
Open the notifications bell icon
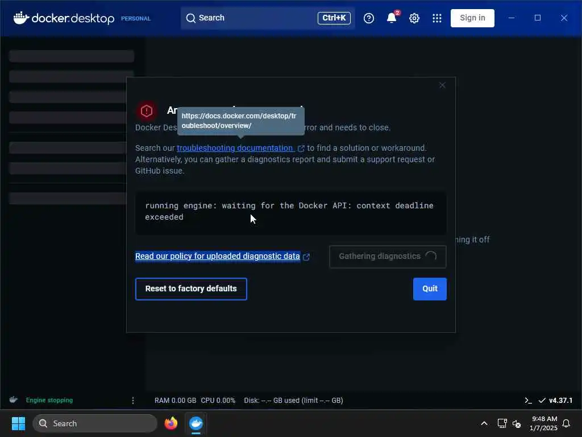pos(392,18)
